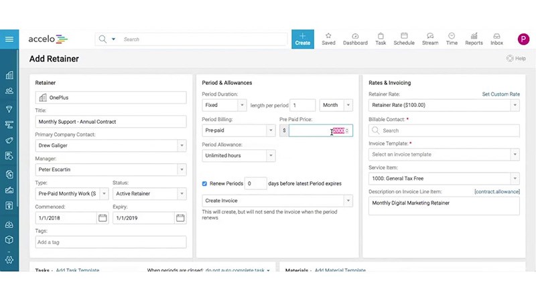The image size is (536, 301).
Task: Open the Time menu
Action: click(452, 39)
